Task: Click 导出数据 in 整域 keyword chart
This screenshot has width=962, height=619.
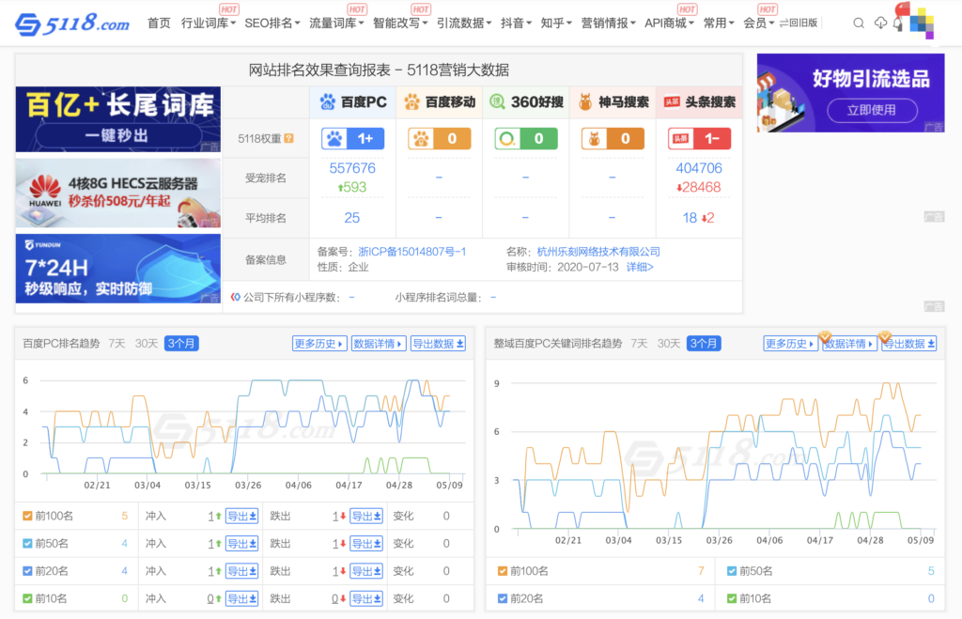Action: (908, 344)
